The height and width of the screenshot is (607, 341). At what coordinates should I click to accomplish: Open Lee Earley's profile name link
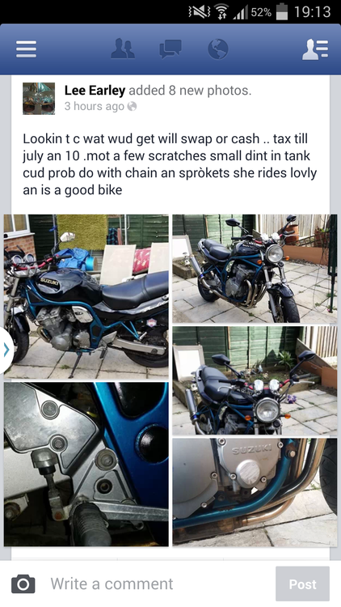coord(95,91)
